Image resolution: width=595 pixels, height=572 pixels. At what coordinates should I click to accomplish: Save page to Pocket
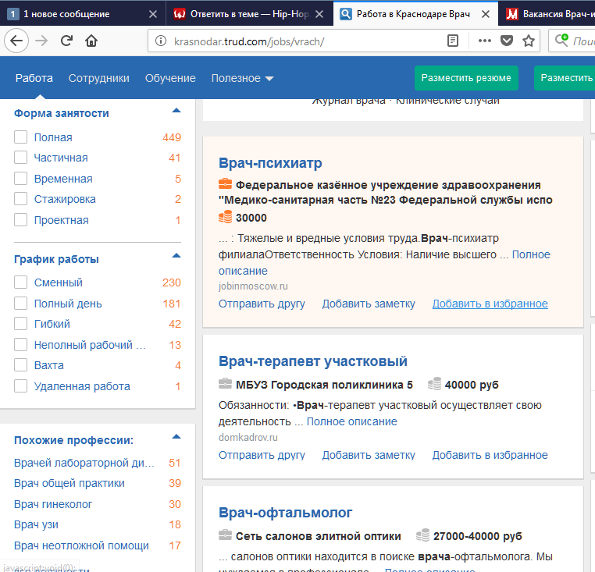pyautogui.click(x=507, y=41)
